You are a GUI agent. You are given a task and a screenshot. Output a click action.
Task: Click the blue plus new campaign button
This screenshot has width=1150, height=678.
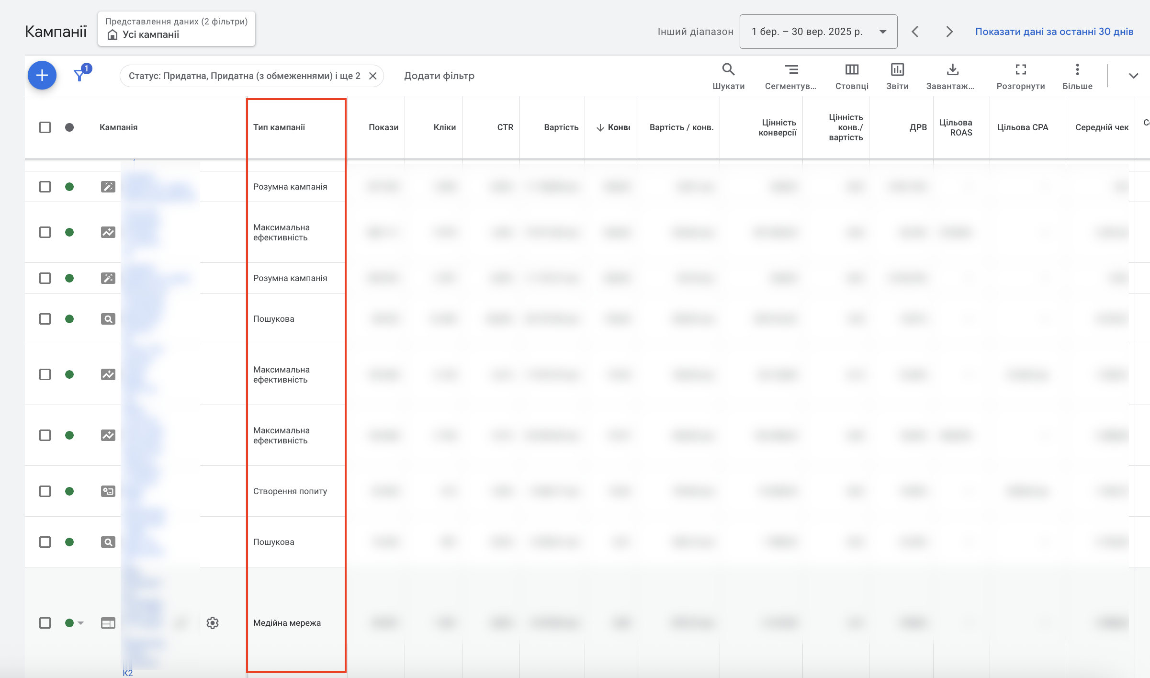pyautogui.click(x=42, y=75)
